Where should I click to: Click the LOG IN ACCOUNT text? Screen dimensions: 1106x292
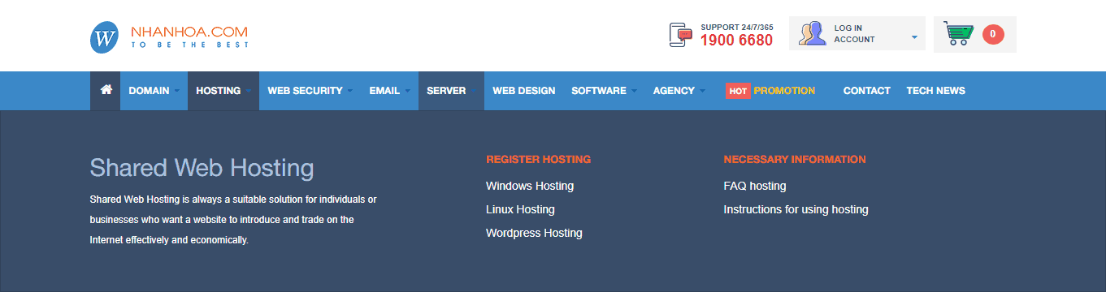(854, 33)
